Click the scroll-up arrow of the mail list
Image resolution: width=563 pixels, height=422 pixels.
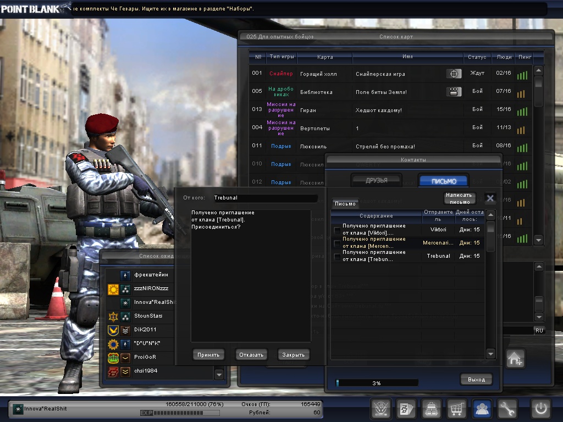491,215
